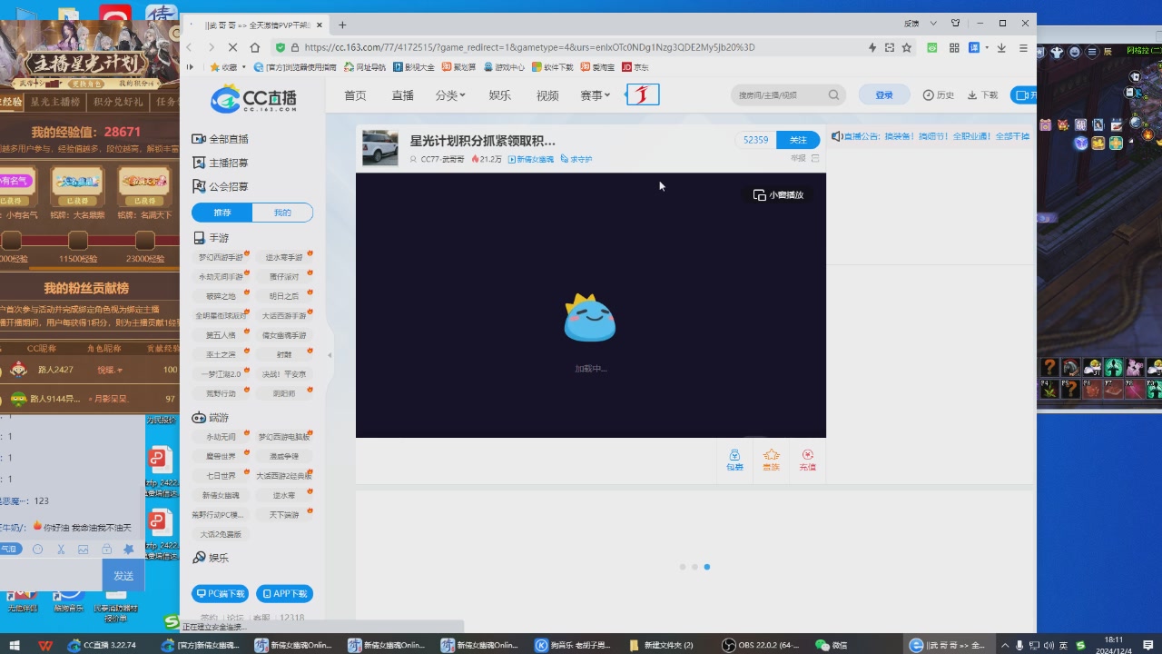The image size is (1162, 654).
Task: Click the CC直播 site logo
Action: pos(253,98)
